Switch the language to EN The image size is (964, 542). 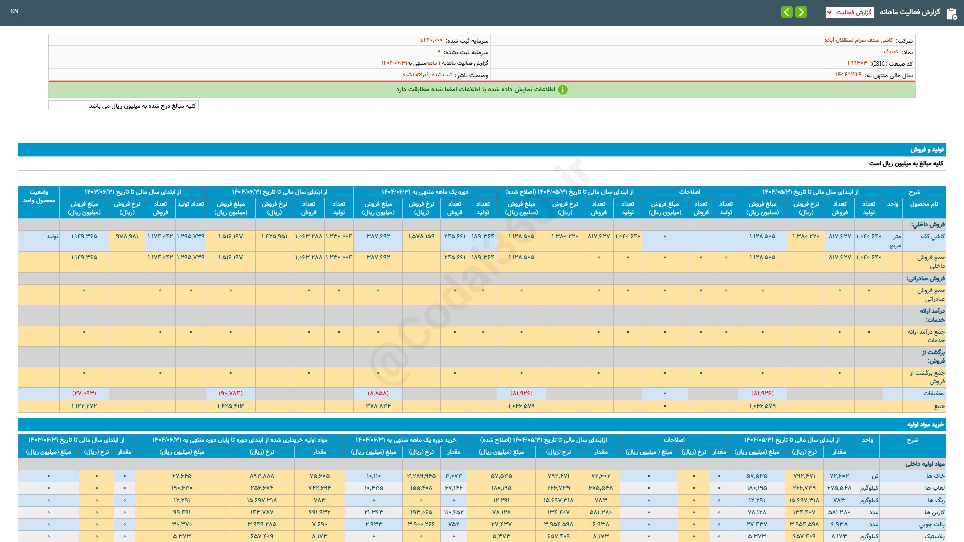14,11
